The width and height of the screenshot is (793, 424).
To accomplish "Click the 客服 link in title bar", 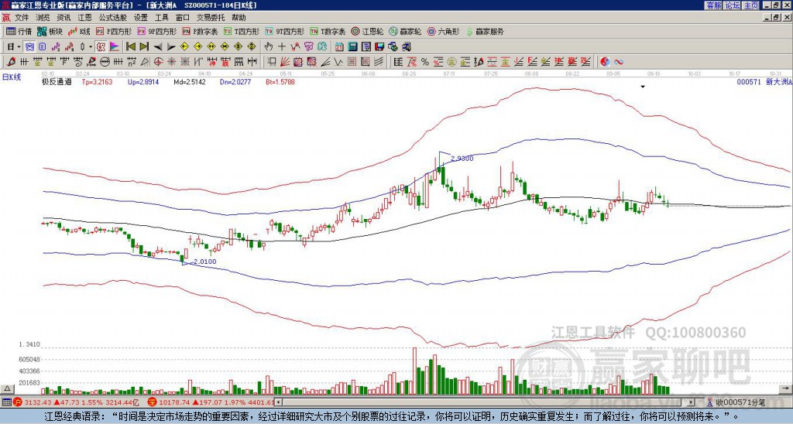I will pos(714,5).
